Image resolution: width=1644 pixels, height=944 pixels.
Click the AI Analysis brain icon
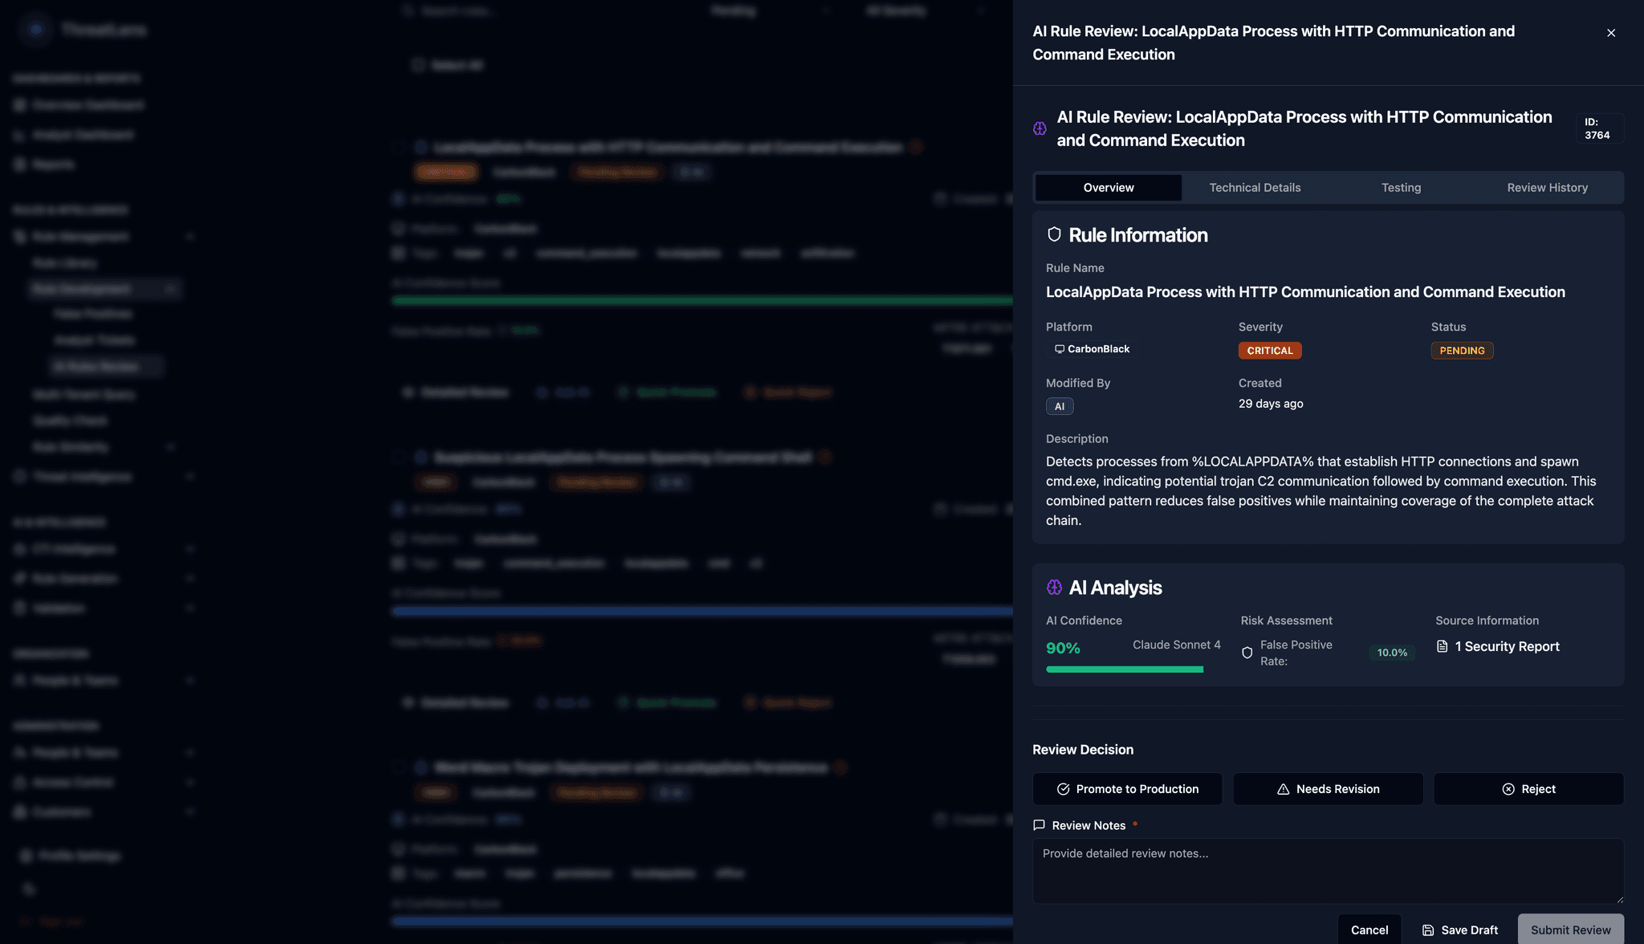point(1054,588)
